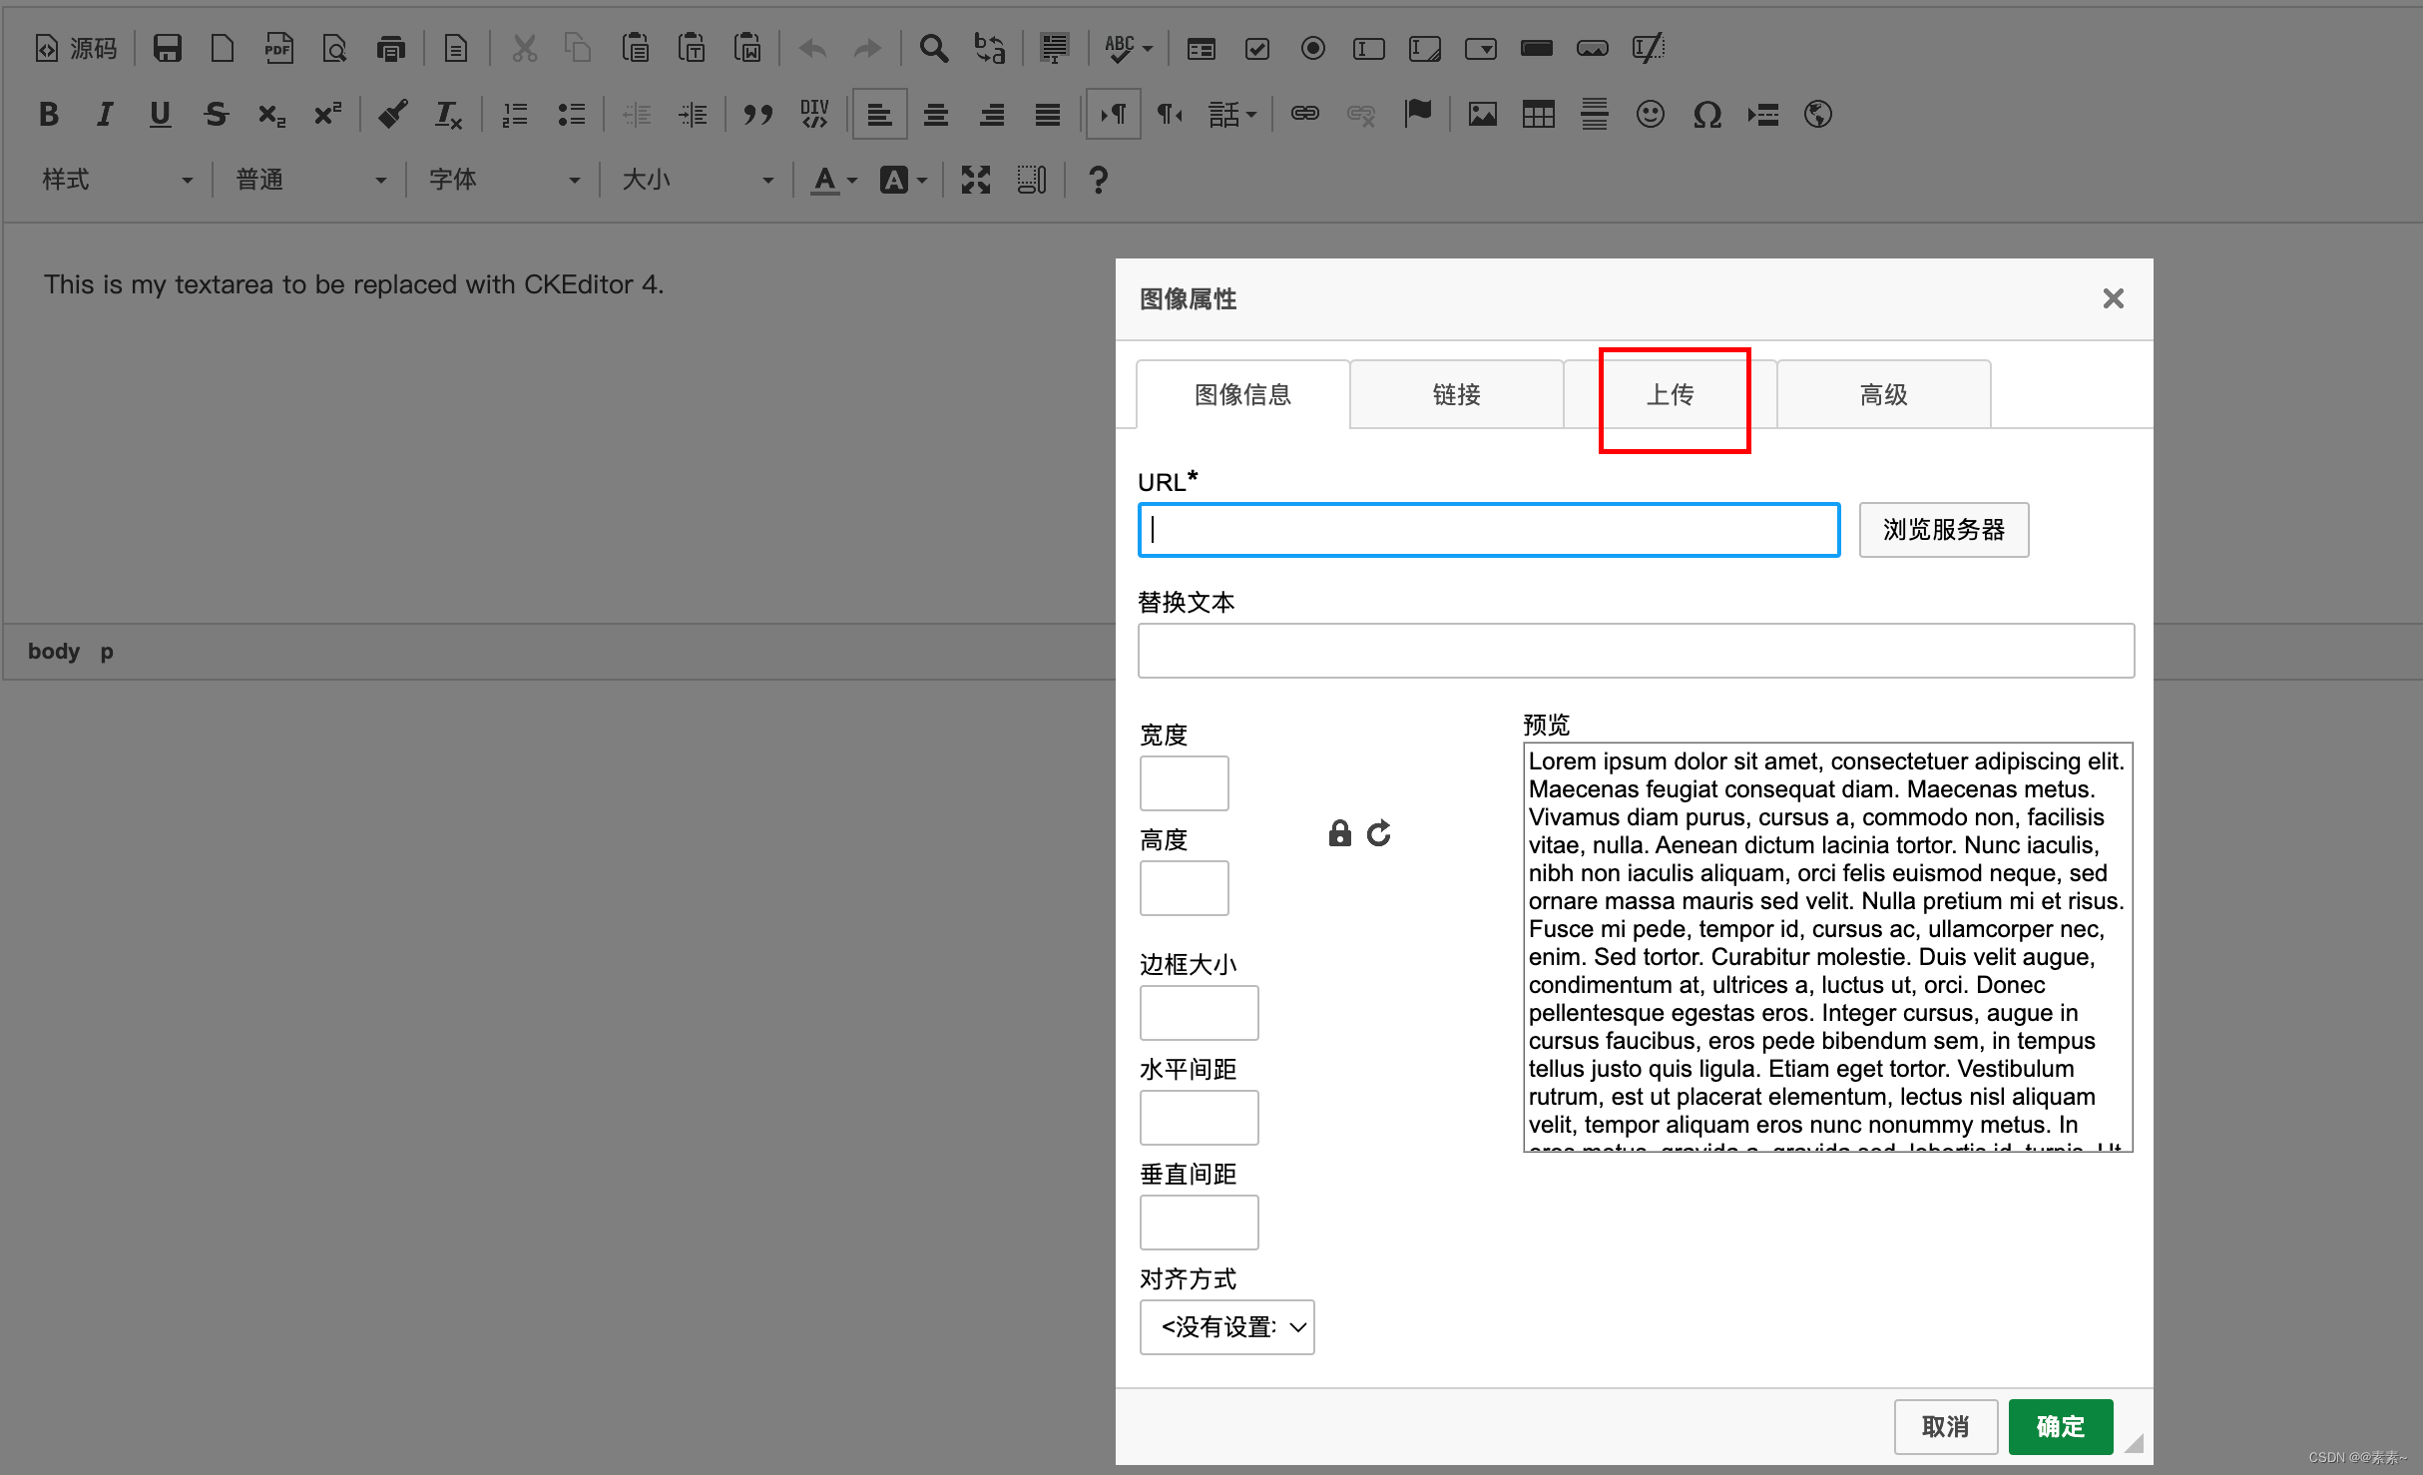Viewport: 2423px width, 1475px height.
Task: Click the Print icon
Action: pos(390,48)
